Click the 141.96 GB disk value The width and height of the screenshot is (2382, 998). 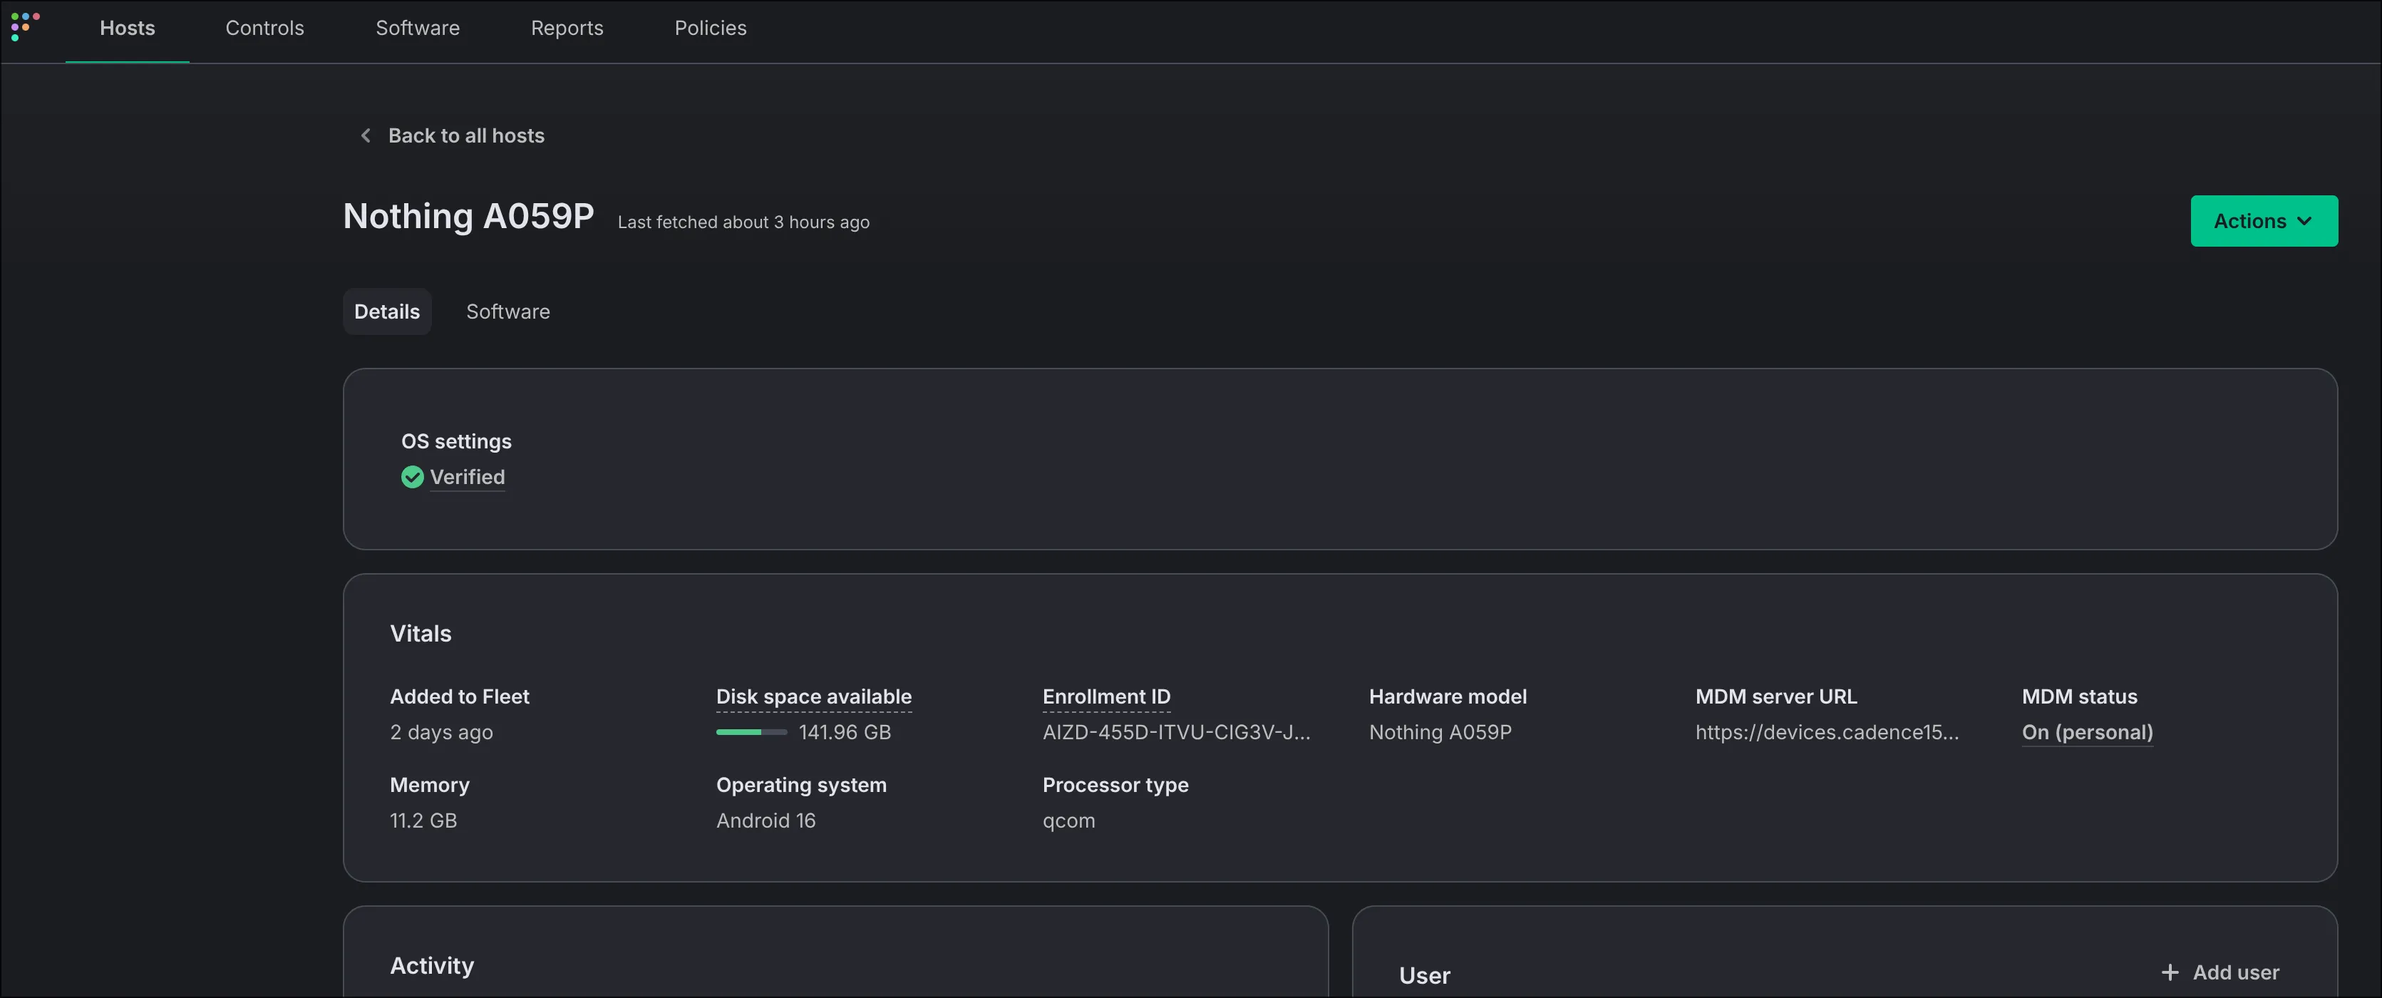tap(844, 733)
